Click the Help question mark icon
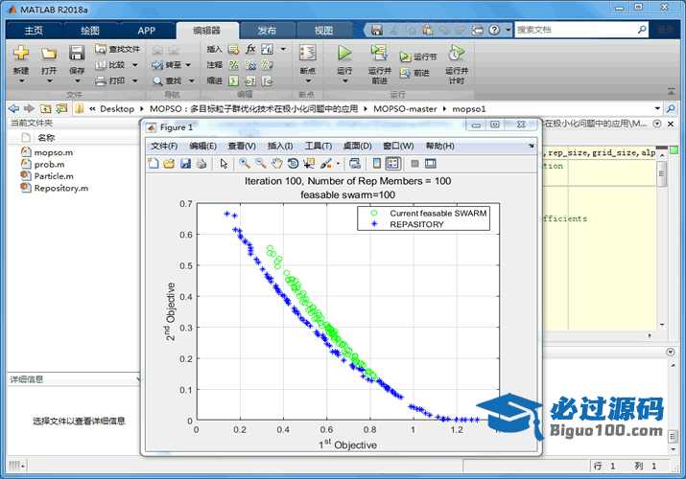Viewport: 686px width, 479px height. pyautogui.click(x=494, y=30)
